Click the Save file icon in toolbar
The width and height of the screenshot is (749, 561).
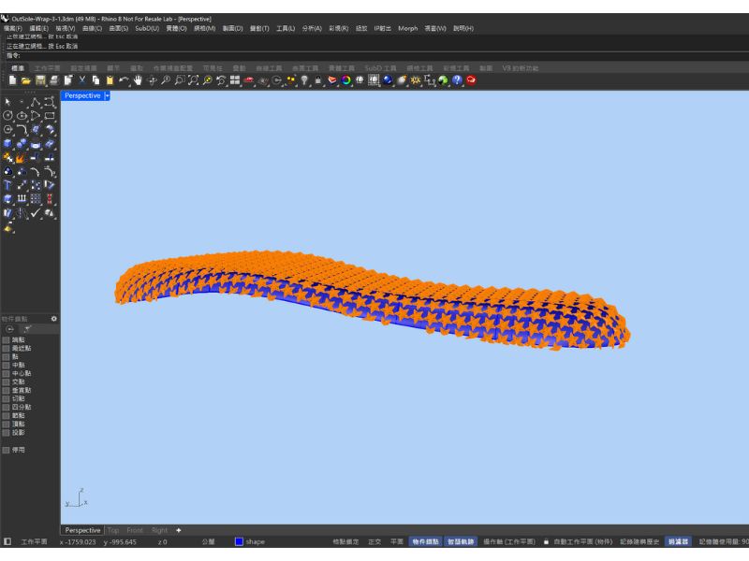pos(40,80)
